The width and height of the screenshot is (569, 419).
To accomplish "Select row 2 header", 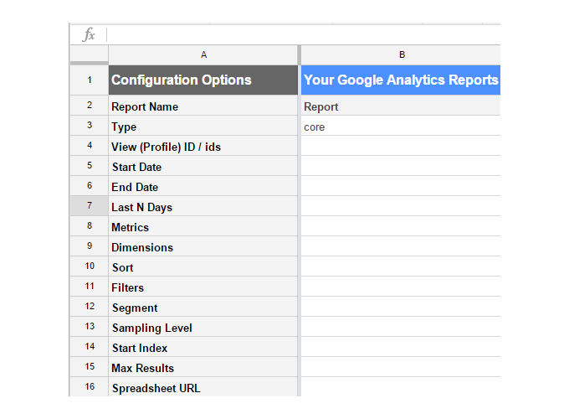I will click(89, 106).
